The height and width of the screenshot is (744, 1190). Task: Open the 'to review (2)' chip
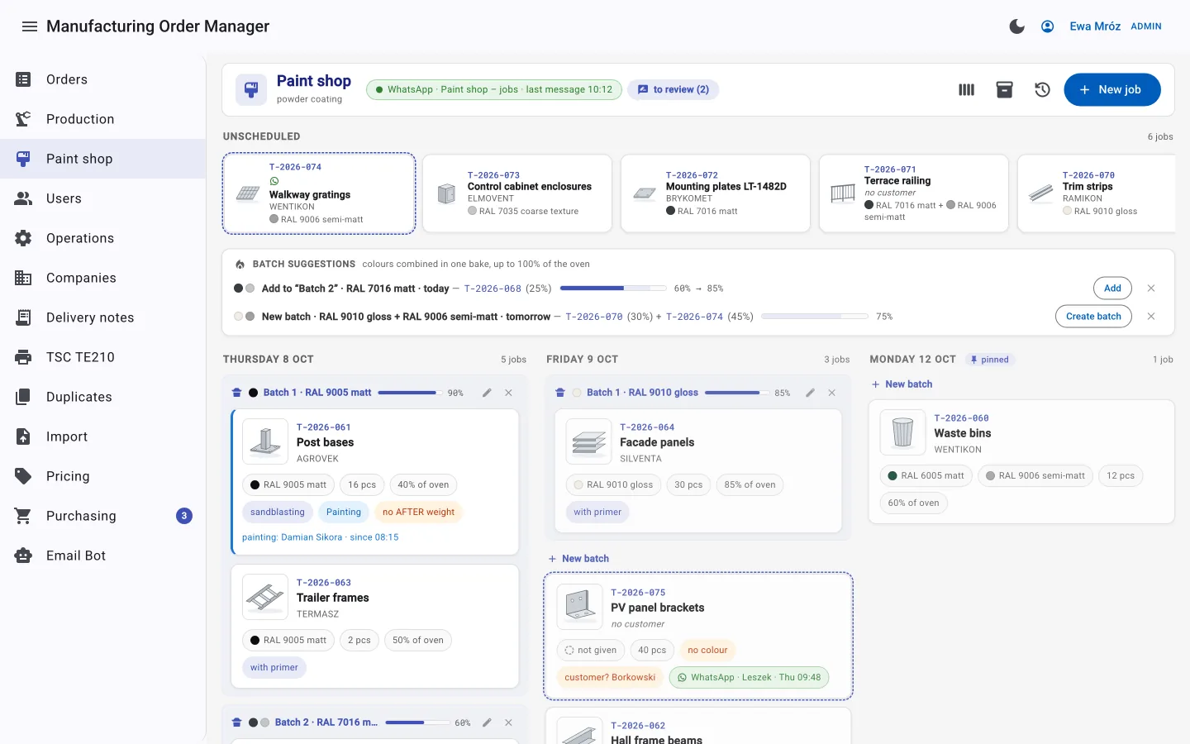(x=673, y=89)
